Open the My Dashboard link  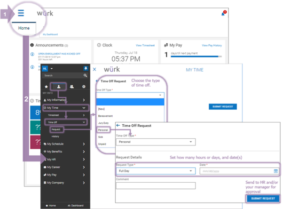(x=50, y=34)
